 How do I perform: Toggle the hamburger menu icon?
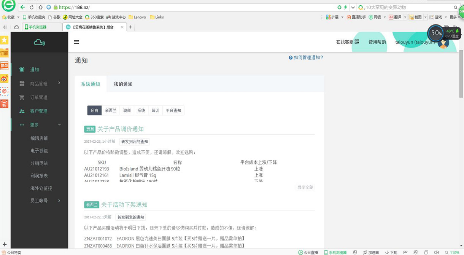[76, 42]
